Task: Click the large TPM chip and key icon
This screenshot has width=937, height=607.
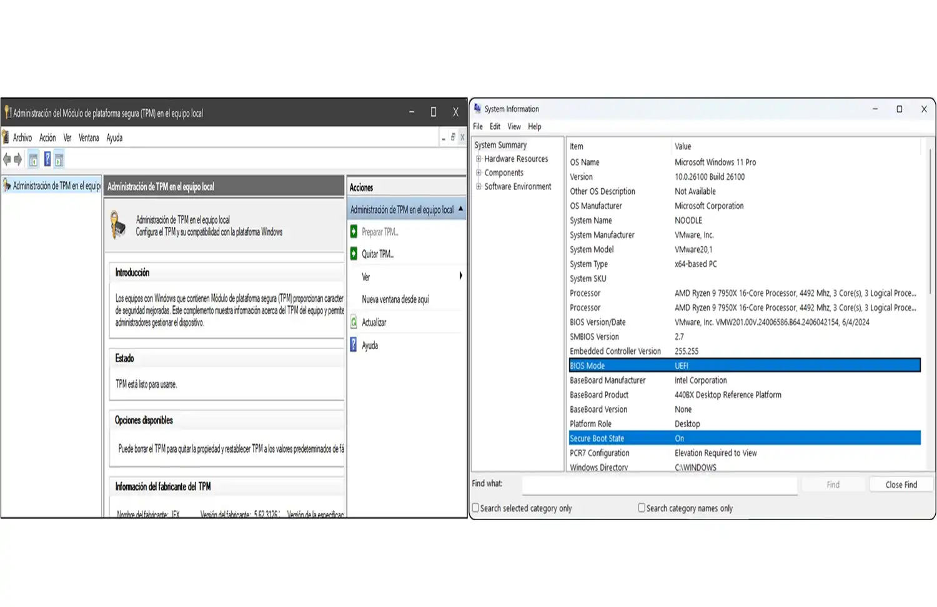Action: coord(118,225)
